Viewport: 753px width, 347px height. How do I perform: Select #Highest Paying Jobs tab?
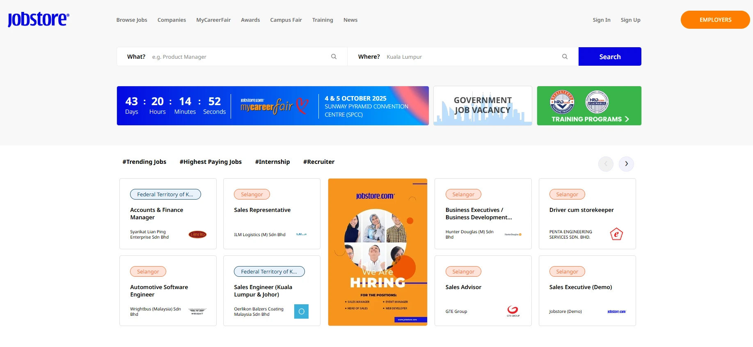pos(211,162)
